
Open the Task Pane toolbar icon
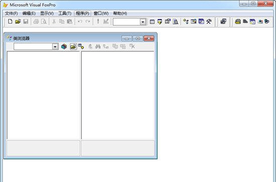201,22
